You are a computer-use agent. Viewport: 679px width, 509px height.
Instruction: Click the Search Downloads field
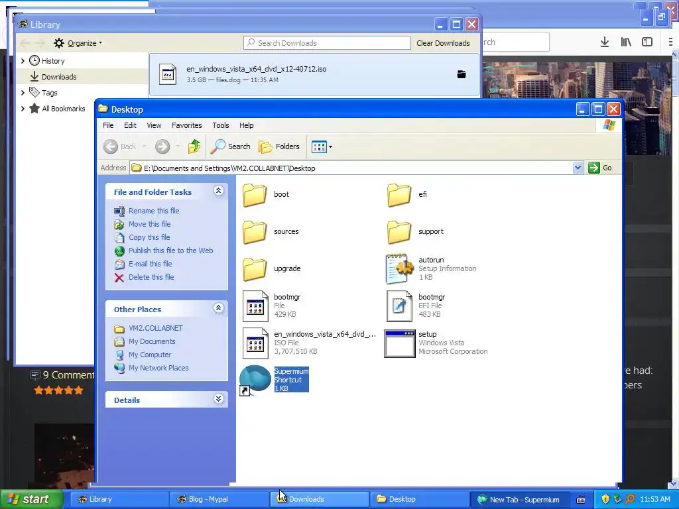(x=327, y=43)
